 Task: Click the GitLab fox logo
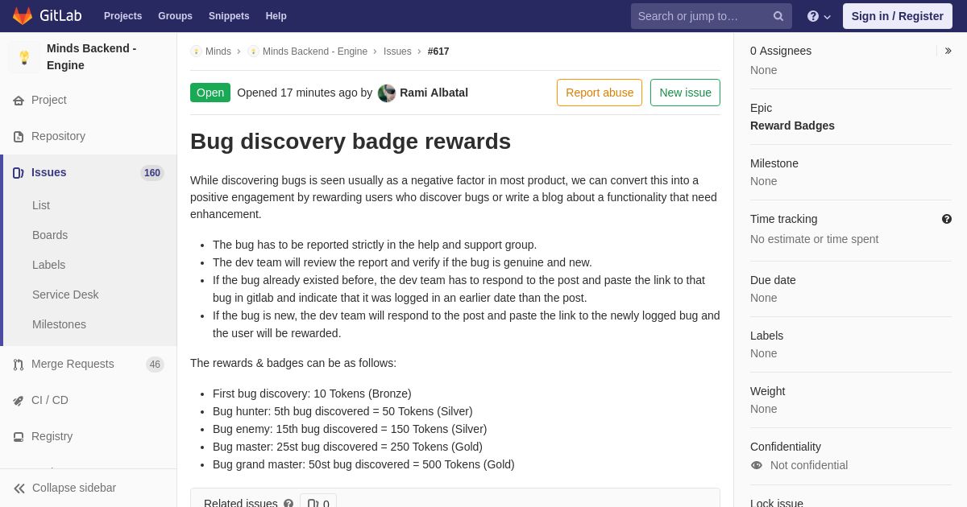(x=23, y=16)
